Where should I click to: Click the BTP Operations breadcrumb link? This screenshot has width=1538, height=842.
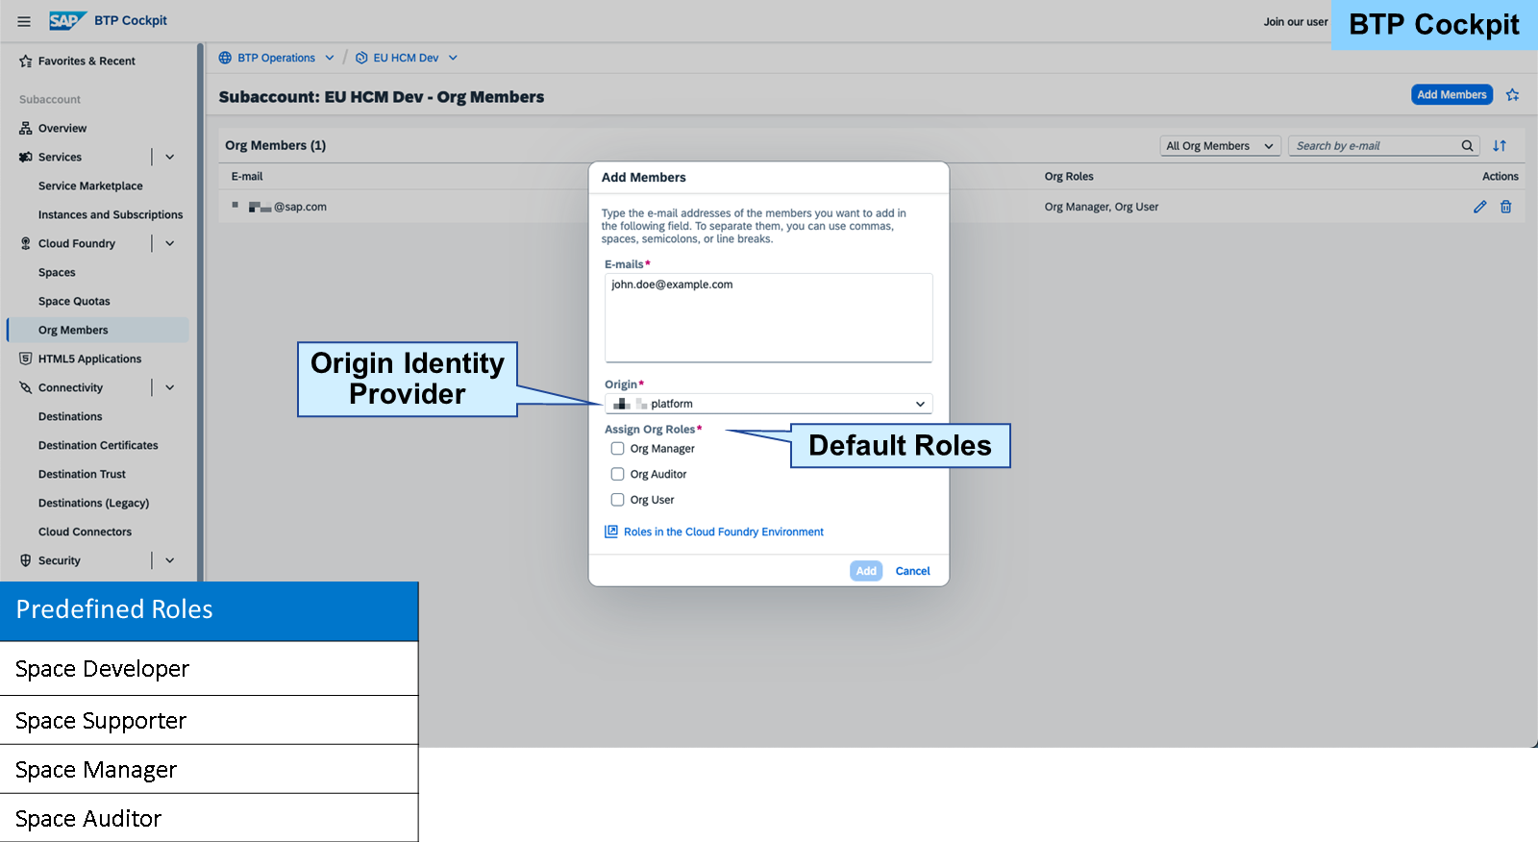point(277,58)
